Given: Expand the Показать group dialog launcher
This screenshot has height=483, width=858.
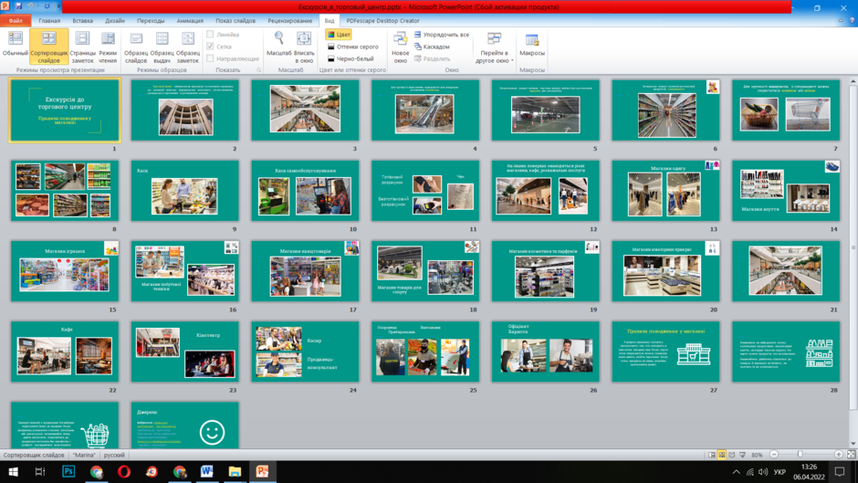Looking at the screenshot, I should 259,70.
